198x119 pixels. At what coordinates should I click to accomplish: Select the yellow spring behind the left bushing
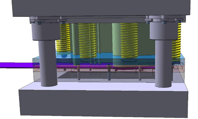click(x=64, y=38)
